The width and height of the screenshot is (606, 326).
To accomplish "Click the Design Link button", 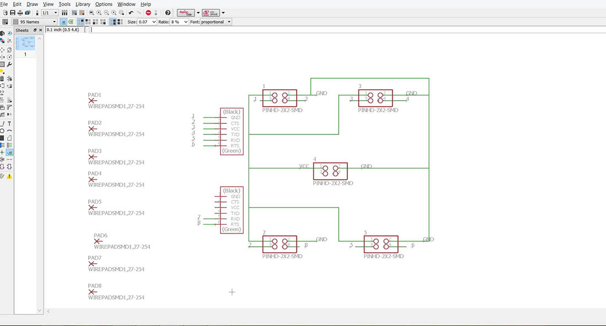I will pyautogui.click(x=186, y=13).
